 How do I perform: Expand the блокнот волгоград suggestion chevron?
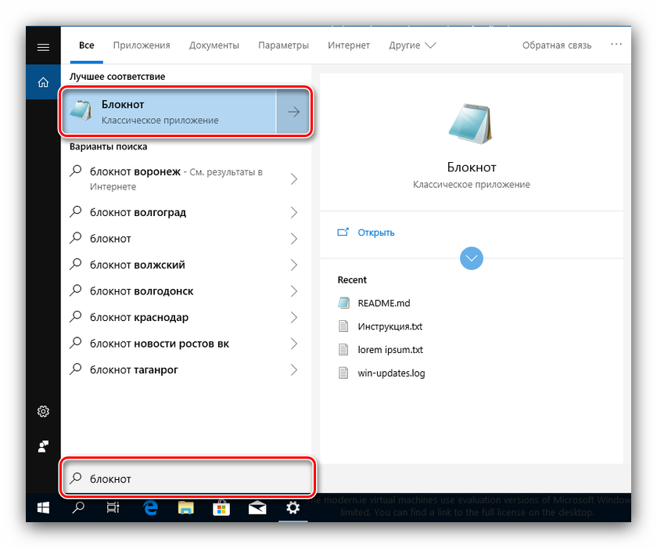[x=294, y=212]
